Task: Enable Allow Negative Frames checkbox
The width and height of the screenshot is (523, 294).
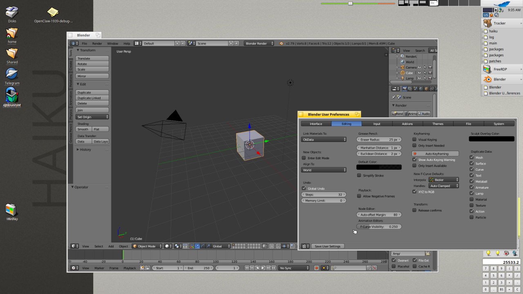Action: coord(359,196)
